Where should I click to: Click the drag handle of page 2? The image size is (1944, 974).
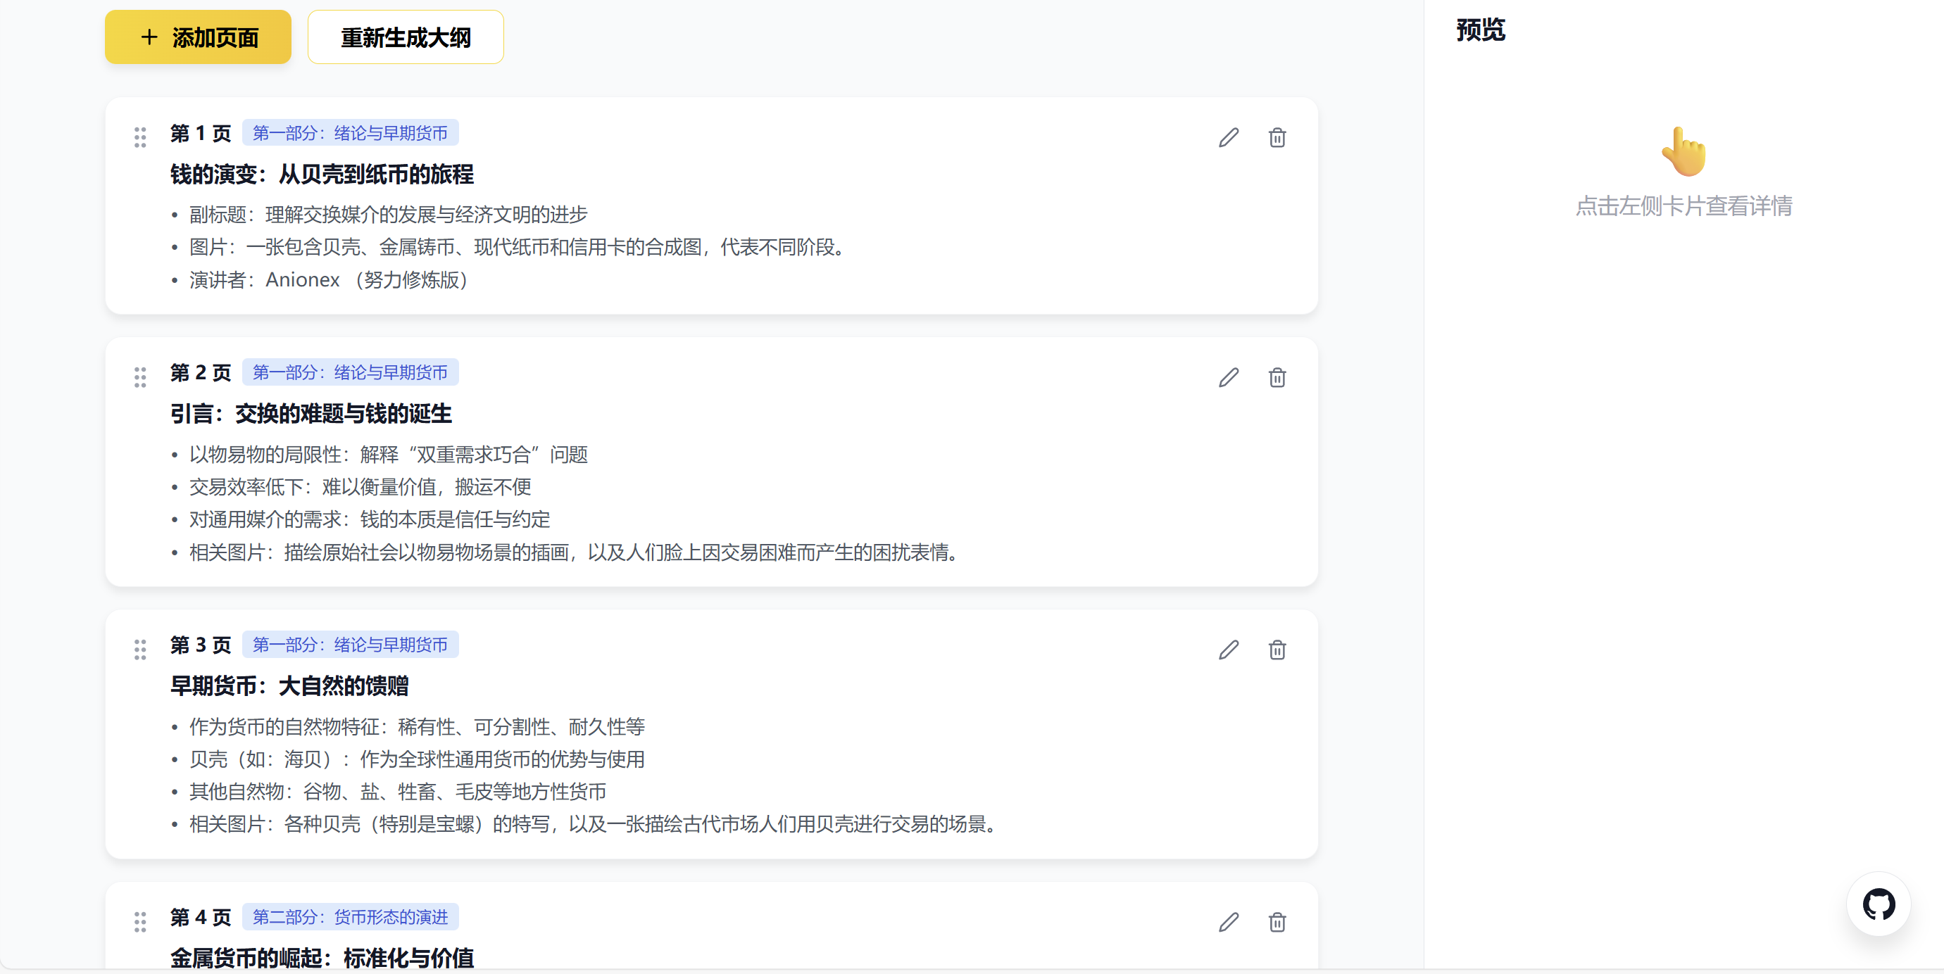[x=140, y=377]
